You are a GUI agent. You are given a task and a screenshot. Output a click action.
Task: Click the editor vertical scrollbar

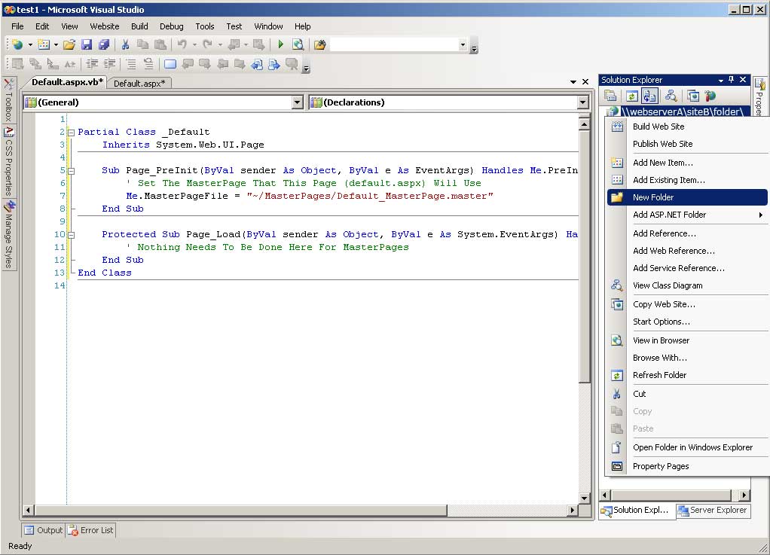coord(584,311)
